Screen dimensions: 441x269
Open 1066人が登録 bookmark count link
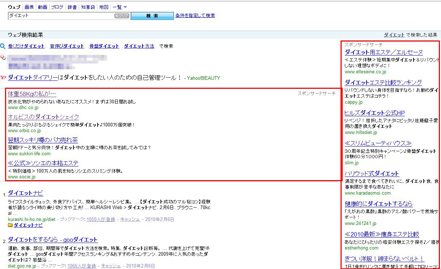click(82, 266)
